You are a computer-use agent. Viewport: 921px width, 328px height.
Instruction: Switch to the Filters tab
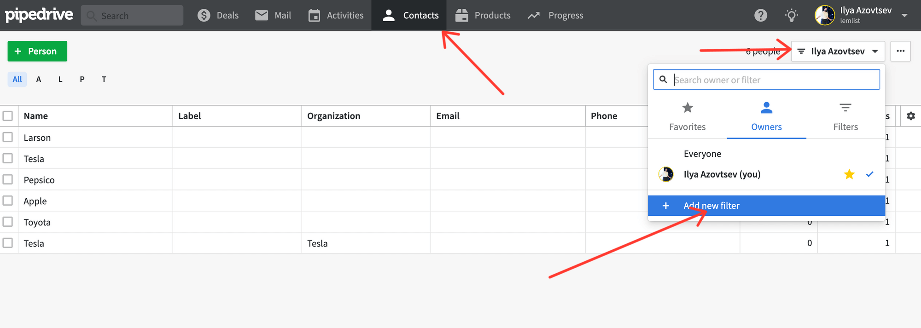845,117
